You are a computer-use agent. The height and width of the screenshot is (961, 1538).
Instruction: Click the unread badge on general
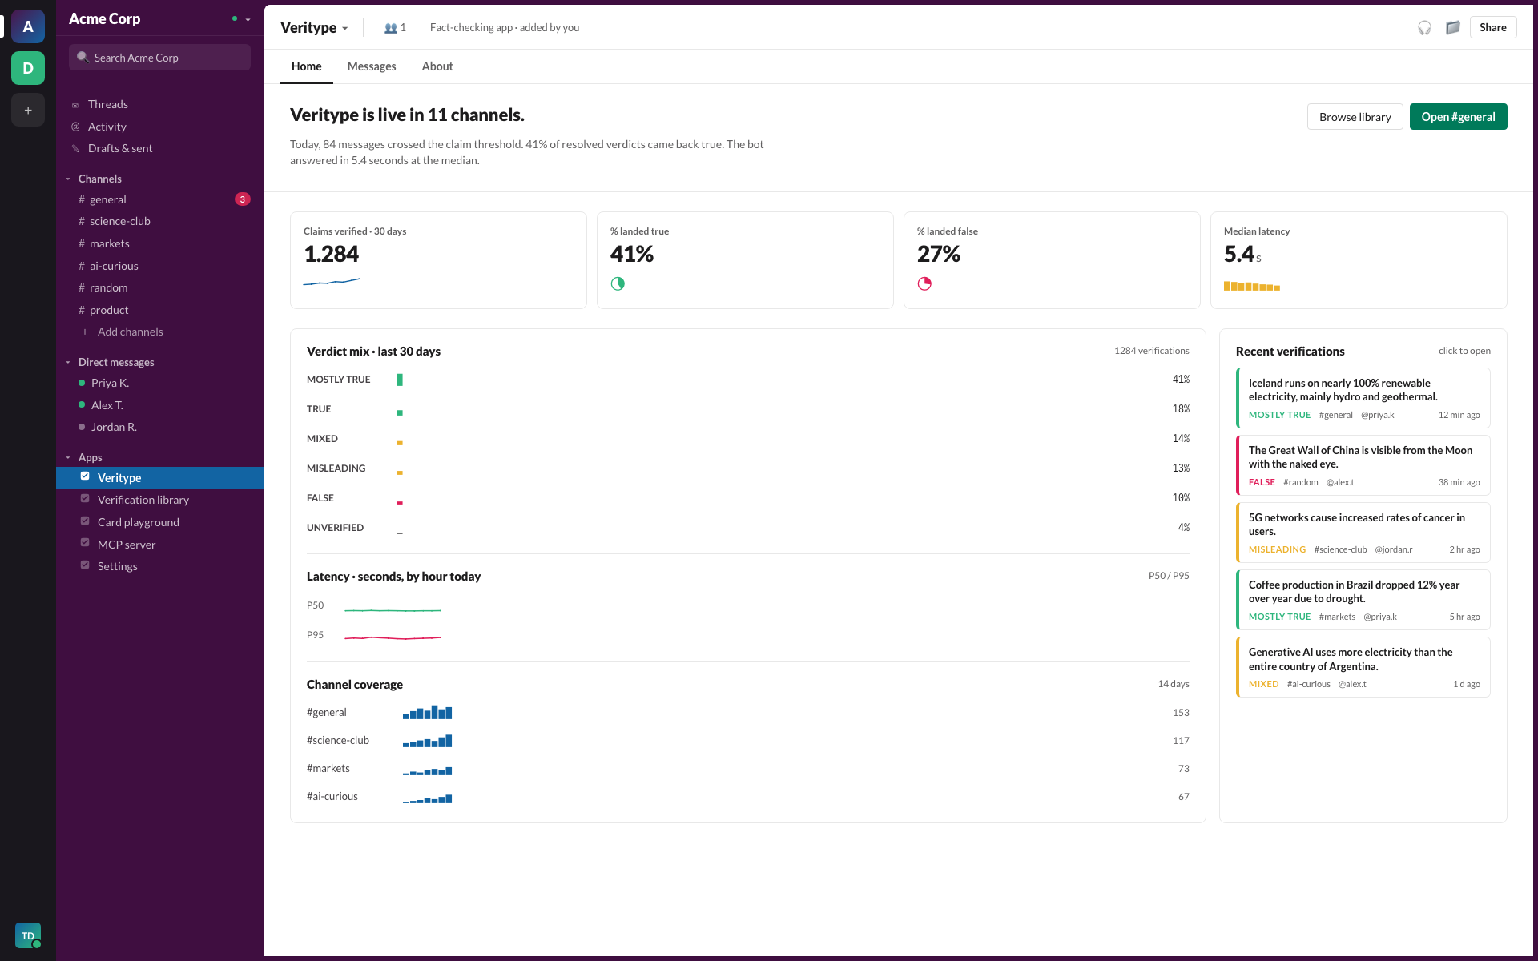[x=243, y=199]
